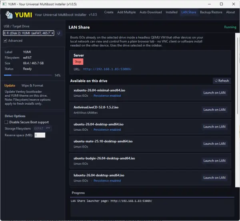This screenshot has width=240, height=221.
Task: Select the LAN Share tab
Action: [188, 12]
